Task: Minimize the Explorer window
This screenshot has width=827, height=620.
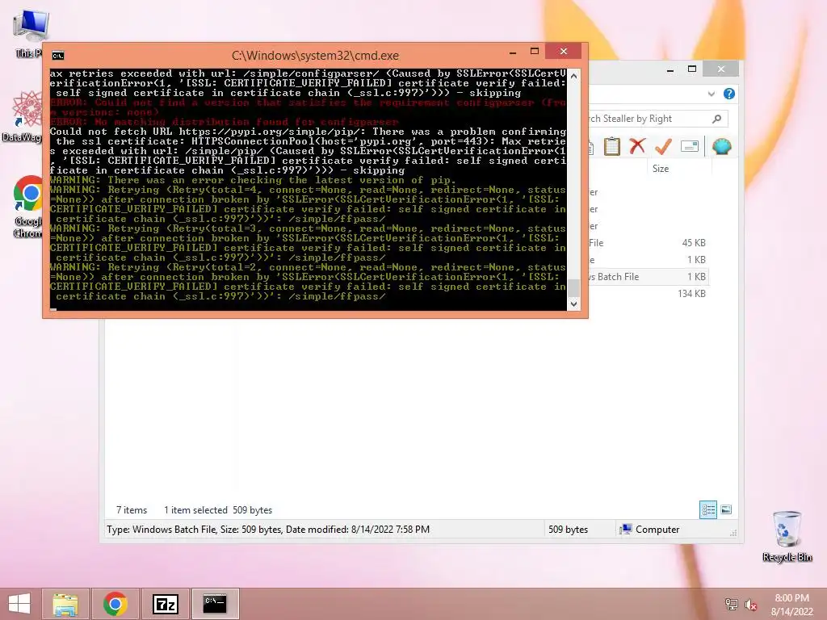Action: click(x=670, y=69)
